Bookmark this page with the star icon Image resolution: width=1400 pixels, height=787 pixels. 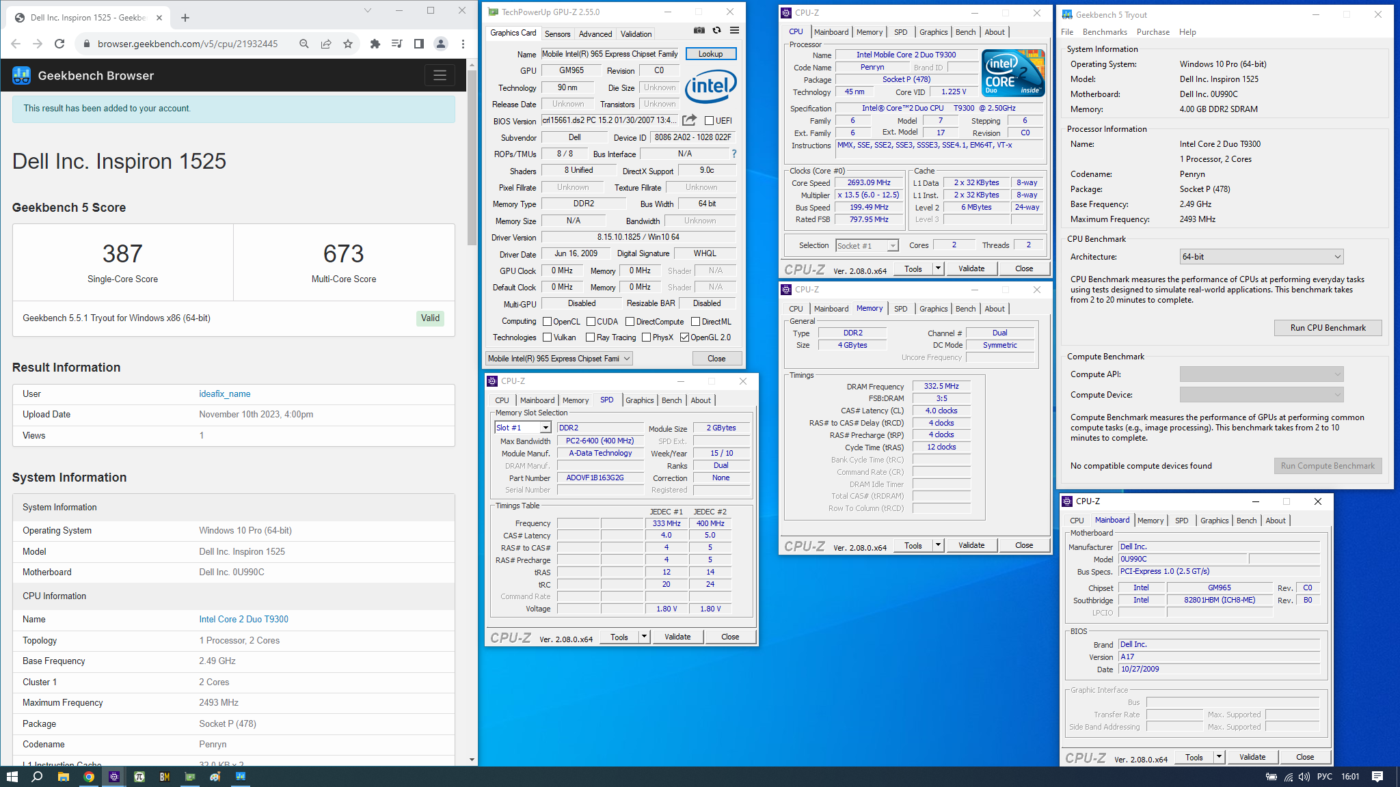[x=348, y=44]
